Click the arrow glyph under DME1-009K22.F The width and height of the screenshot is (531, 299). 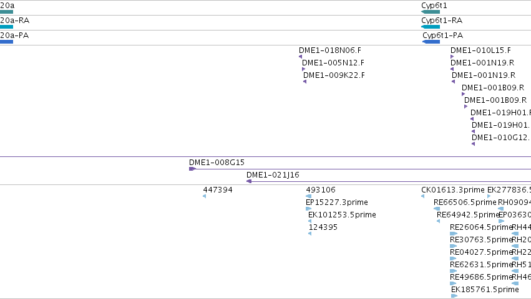pos(304,82)
